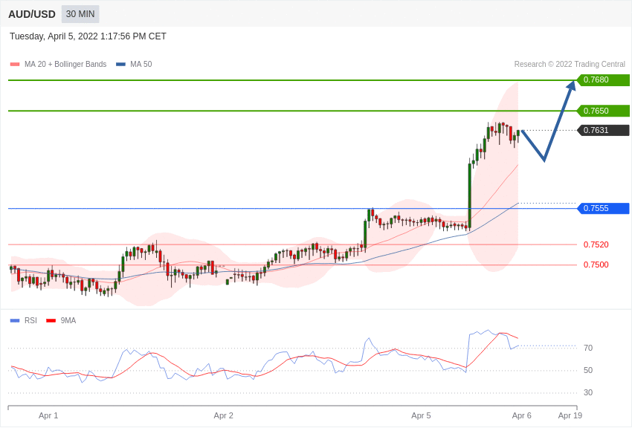Click the MA 50 legend label
This screenshot has width=632, height=428.
click(141, 64)
